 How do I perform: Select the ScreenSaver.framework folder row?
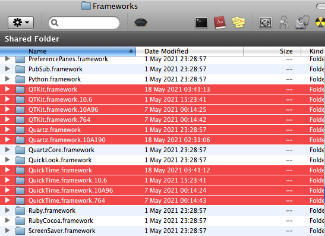tap(163, 231)
